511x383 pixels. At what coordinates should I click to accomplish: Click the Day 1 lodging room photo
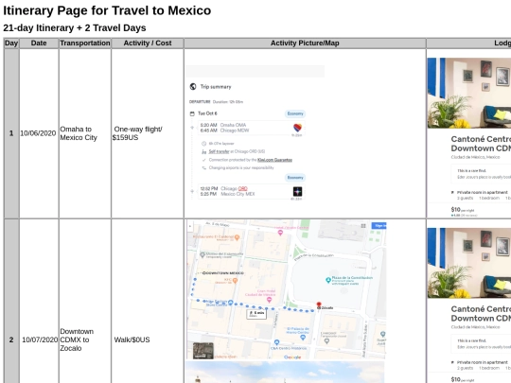pyautogui.click(x=469, y=93)
